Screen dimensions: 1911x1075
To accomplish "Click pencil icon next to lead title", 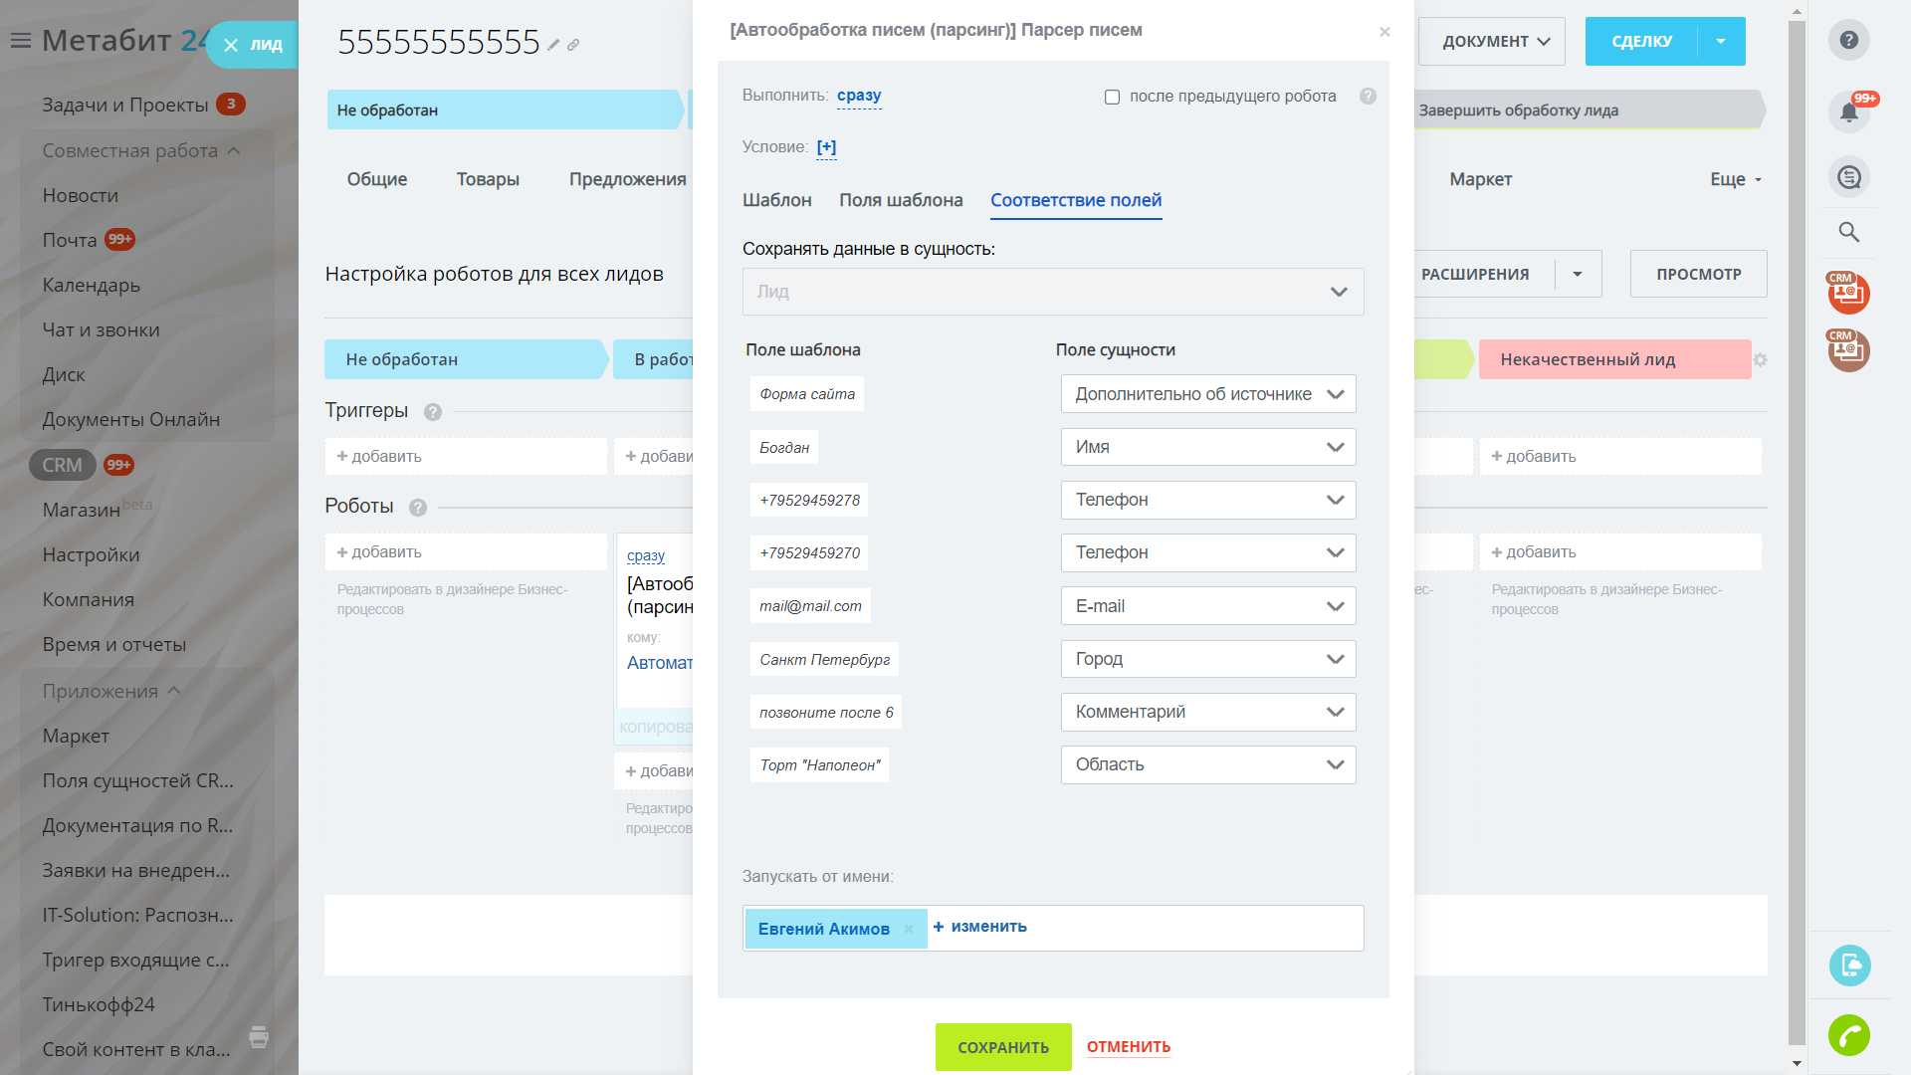I will click(553, 45).
